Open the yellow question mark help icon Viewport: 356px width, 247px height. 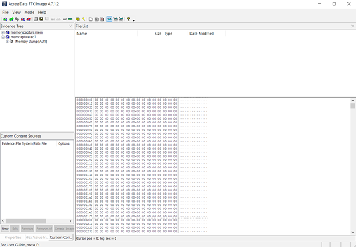pos(128,19)
